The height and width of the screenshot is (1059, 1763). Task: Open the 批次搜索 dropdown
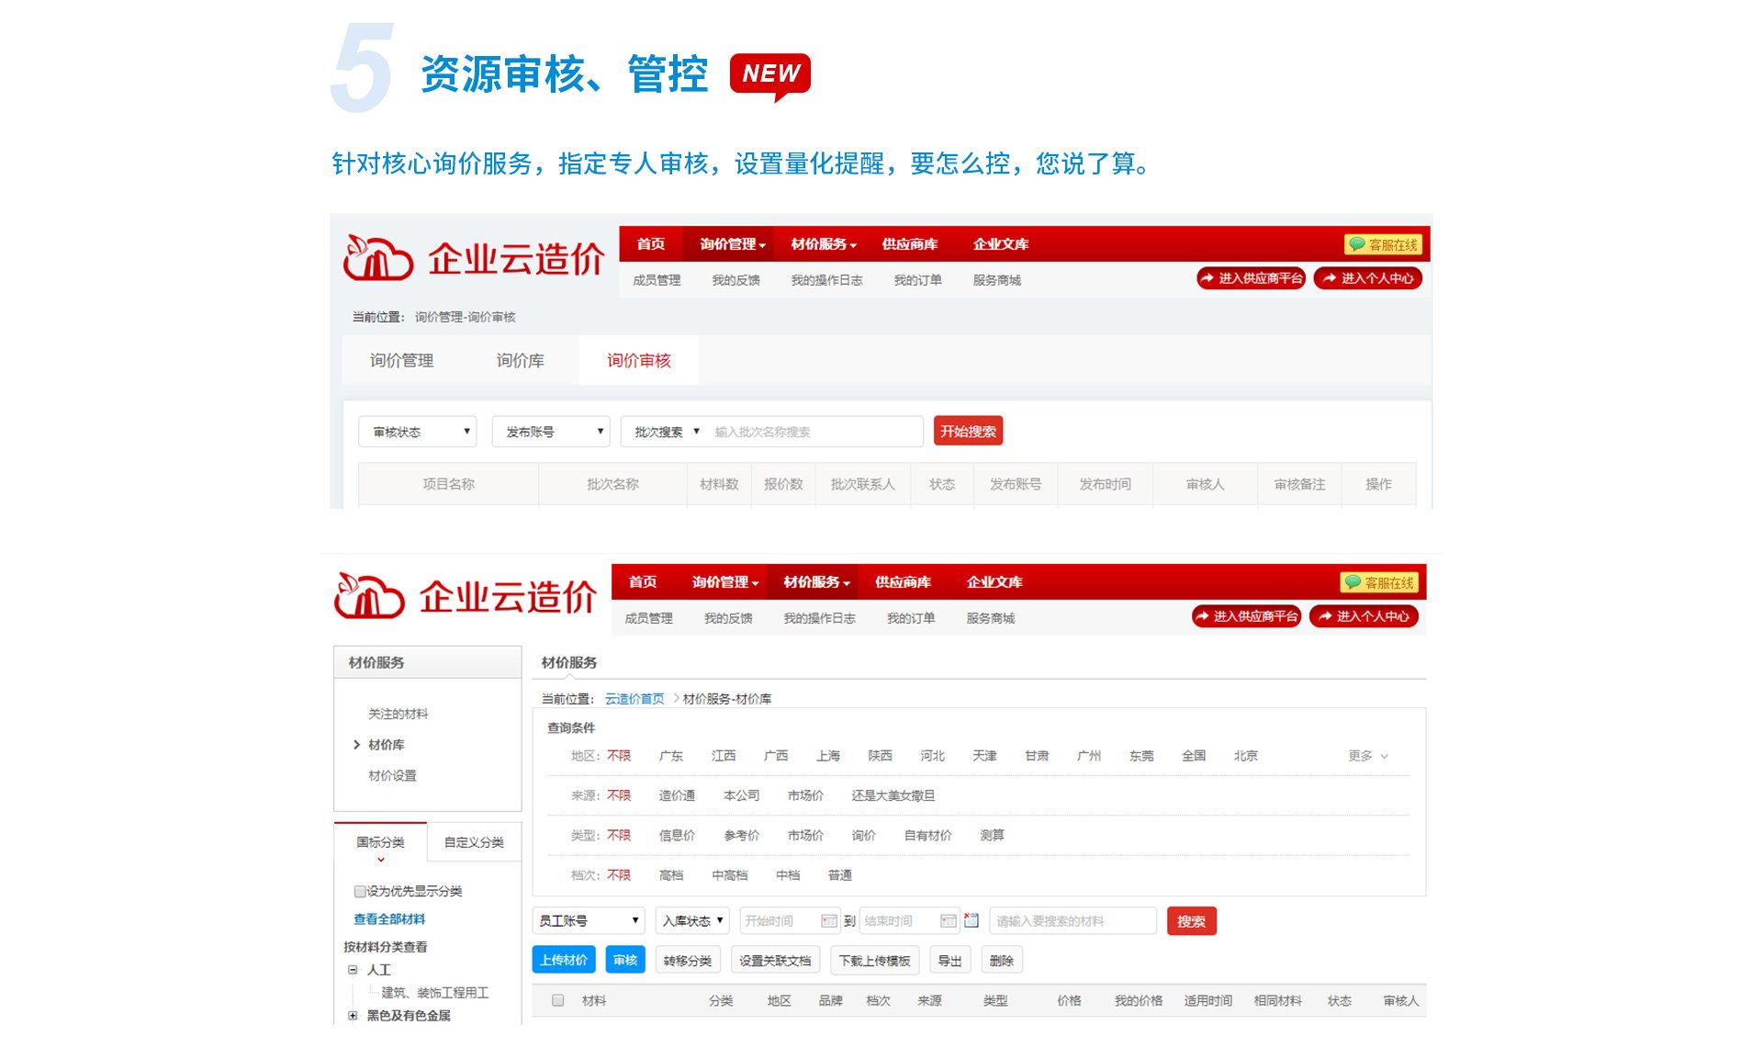tap(668, 432)
